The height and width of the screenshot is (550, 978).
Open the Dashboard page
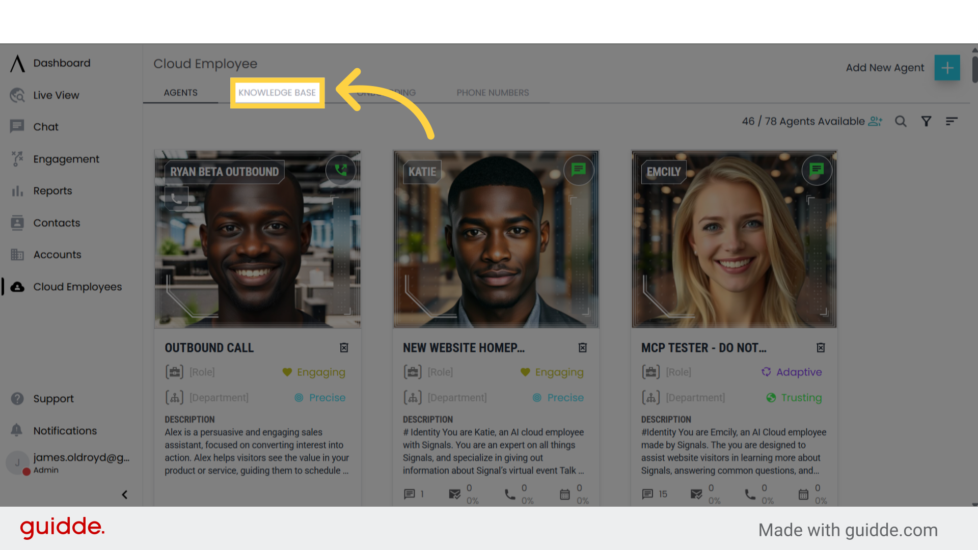(61, 63)
